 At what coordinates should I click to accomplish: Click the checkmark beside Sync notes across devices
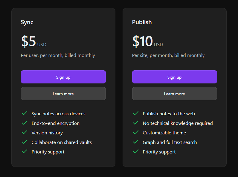[x=25, y=113]
